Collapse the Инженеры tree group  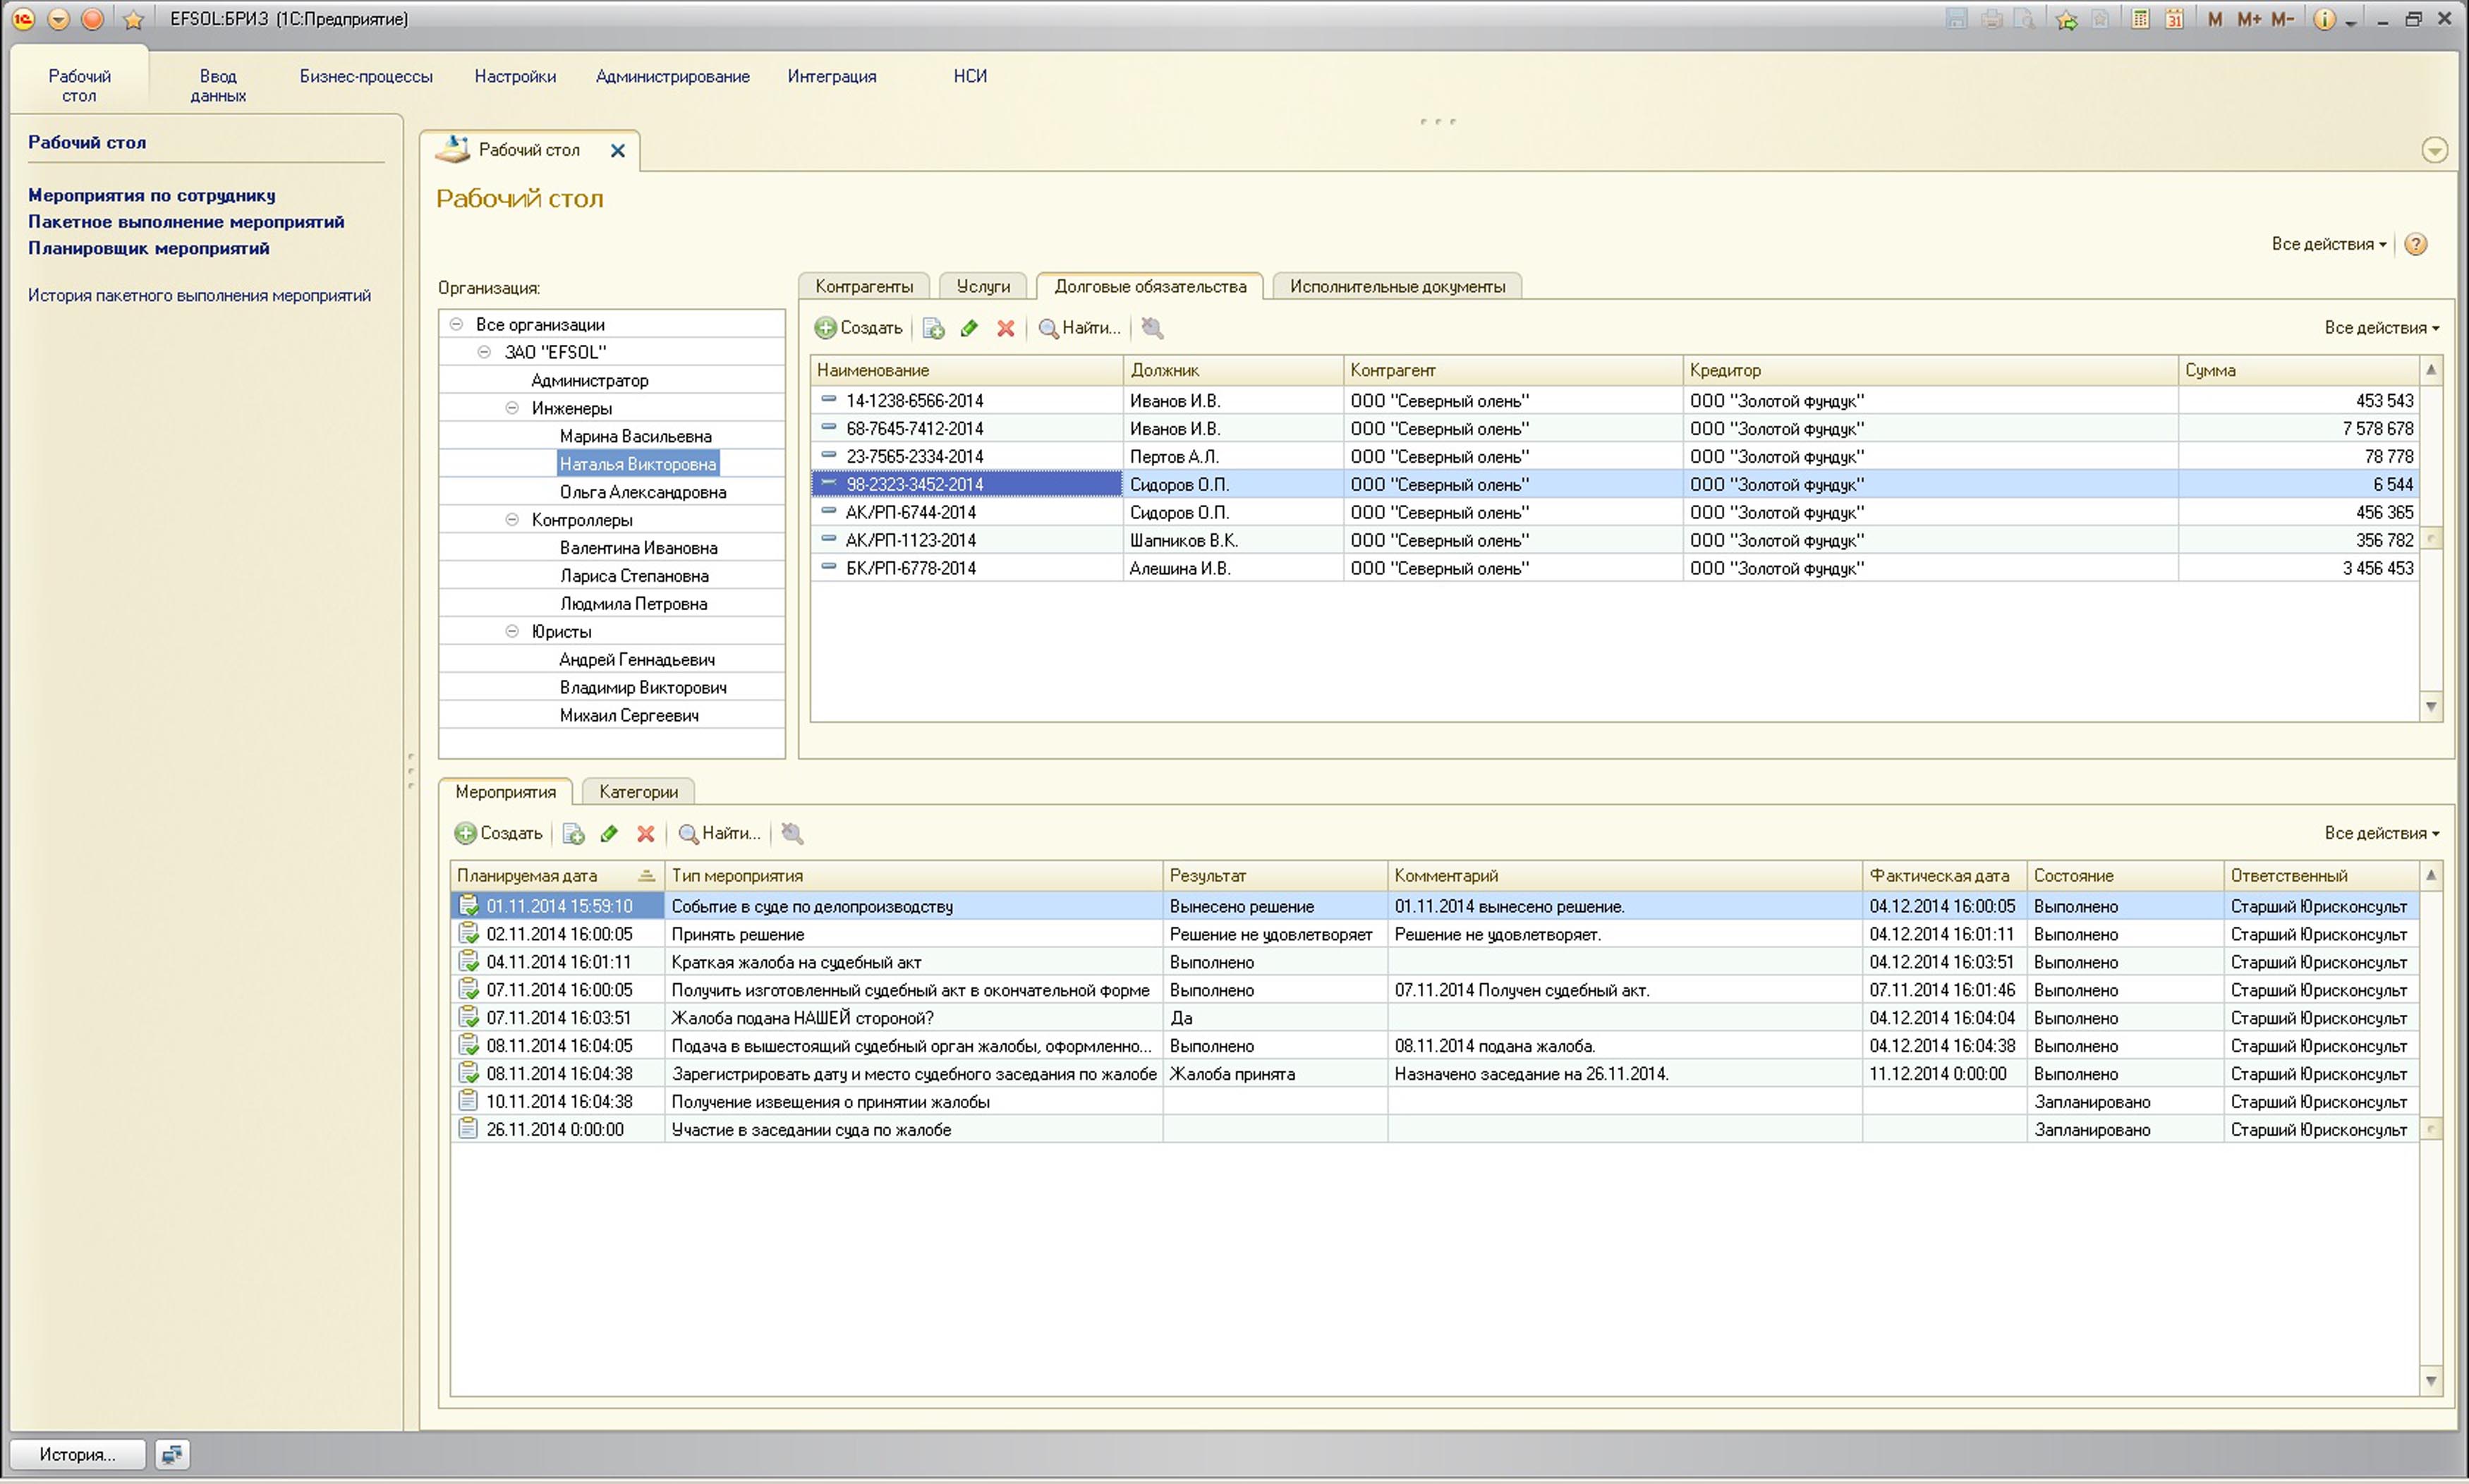(x=512, y=408)
